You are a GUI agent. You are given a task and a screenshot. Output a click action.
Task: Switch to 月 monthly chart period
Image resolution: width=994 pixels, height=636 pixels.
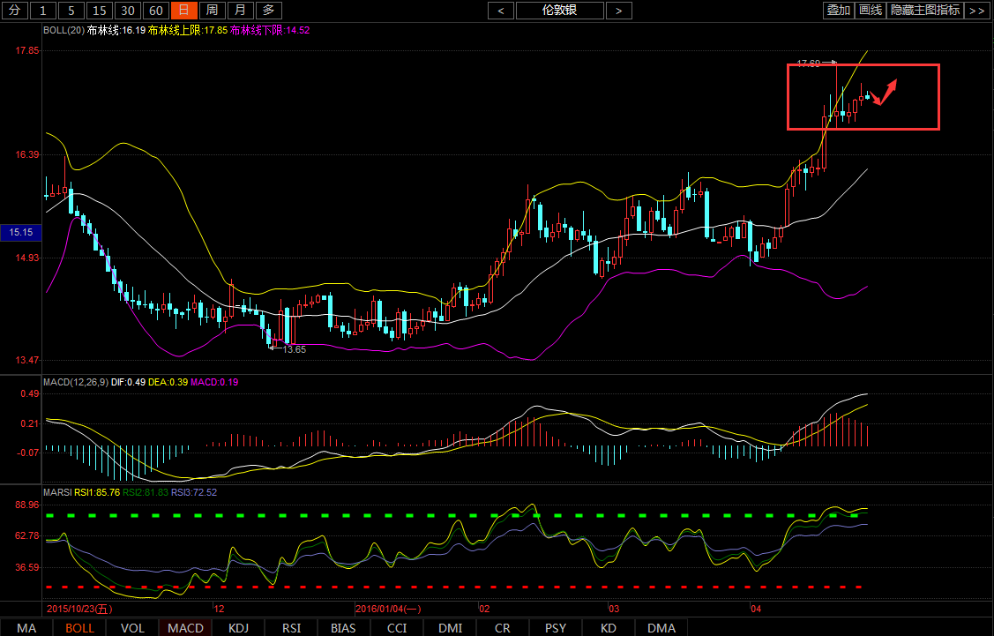tap(240, 11)
